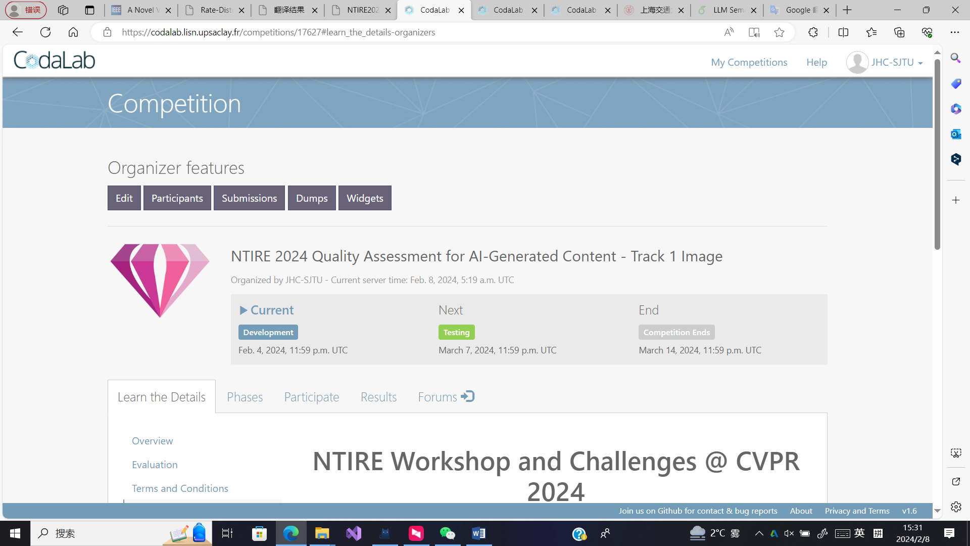
Task: Select the Edit organizer tab
Action: [124, 197]
